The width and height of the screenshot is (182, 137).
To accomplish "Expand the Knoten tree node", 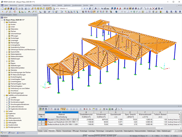I will tap(7, 25).
